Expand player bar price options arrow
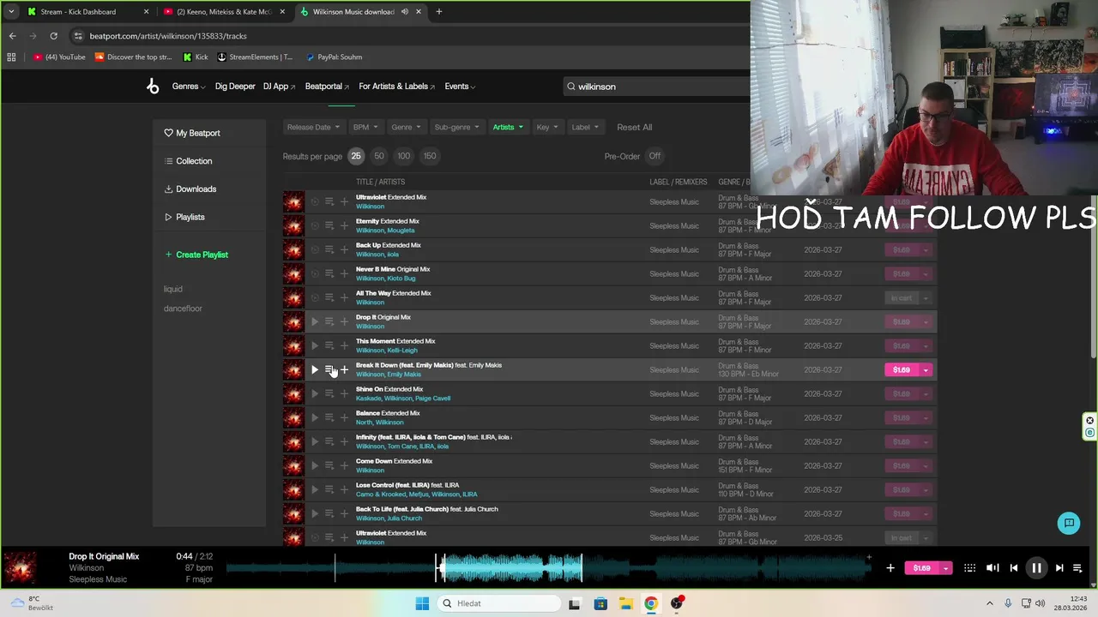 [946, 568]
